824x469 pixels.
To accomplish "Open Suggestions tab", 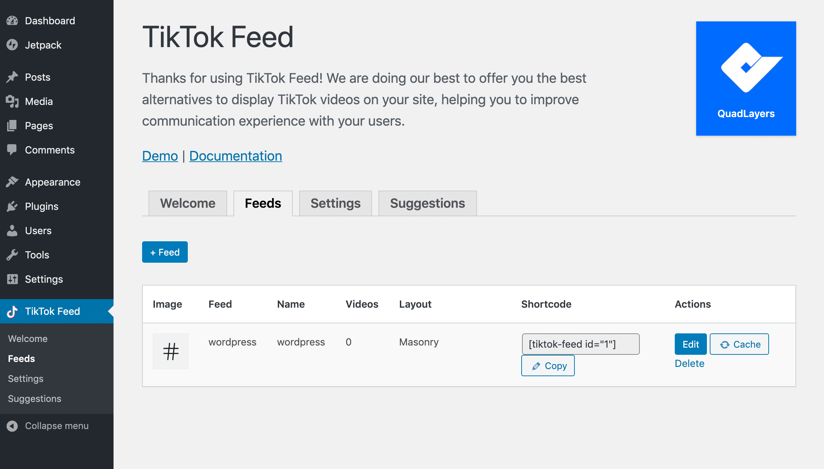I will point(427,202).
